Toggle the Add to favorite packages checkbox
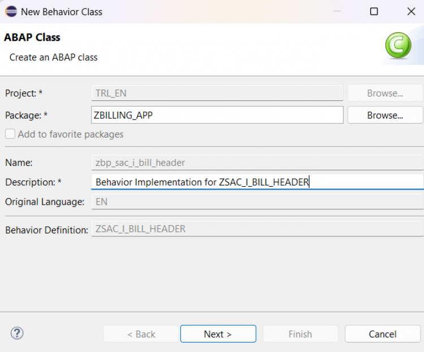This screenshot has width=424, height=352. pyautogui.click(x=10, y=134)
